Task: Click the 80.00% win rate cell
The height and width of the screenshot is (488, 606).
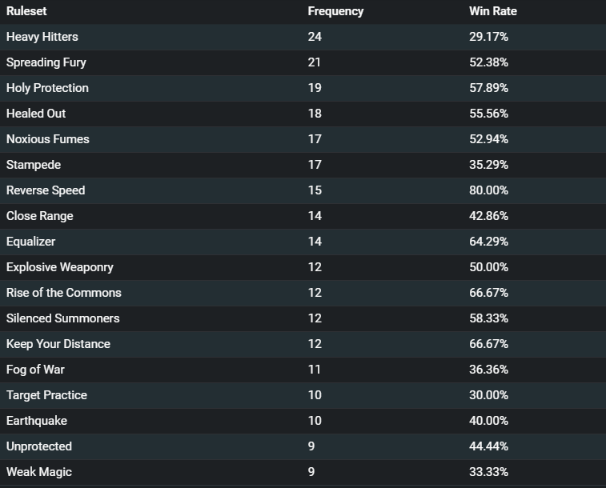Action: (488, 190)
